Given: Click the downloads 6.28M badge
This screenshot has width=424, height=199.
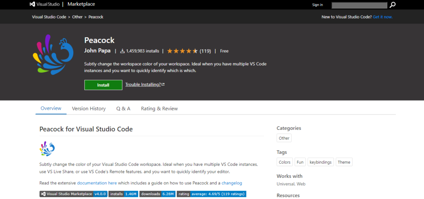Looking at the screenshot, I should pos(157,194).
